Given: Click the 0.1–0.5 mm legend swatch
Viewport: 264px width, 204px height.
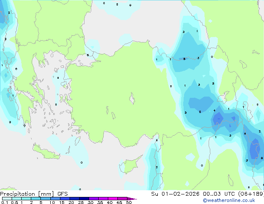Looking at the screenshot, I should tap(7, 199).
